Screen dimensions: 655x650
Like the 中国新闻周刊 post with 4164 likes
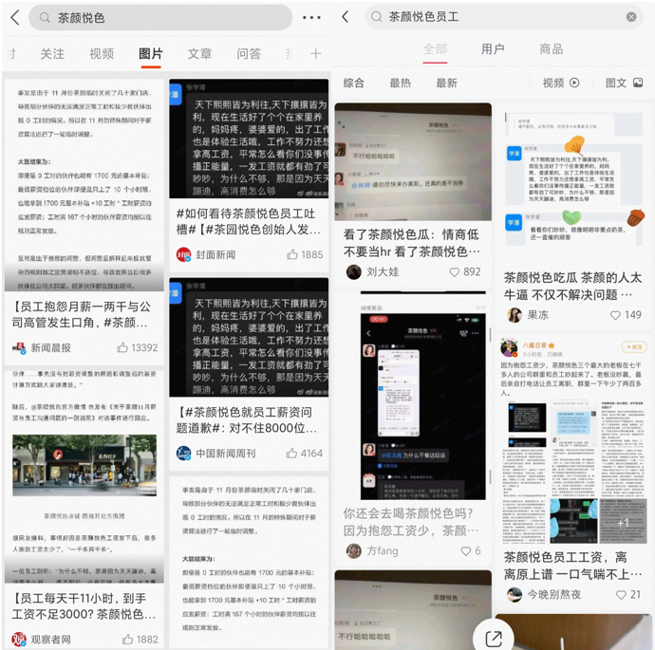[292, 453]
